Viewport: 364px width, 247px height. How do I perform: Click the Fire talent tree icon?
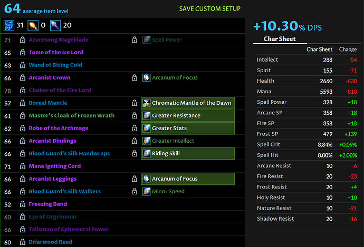33,25
